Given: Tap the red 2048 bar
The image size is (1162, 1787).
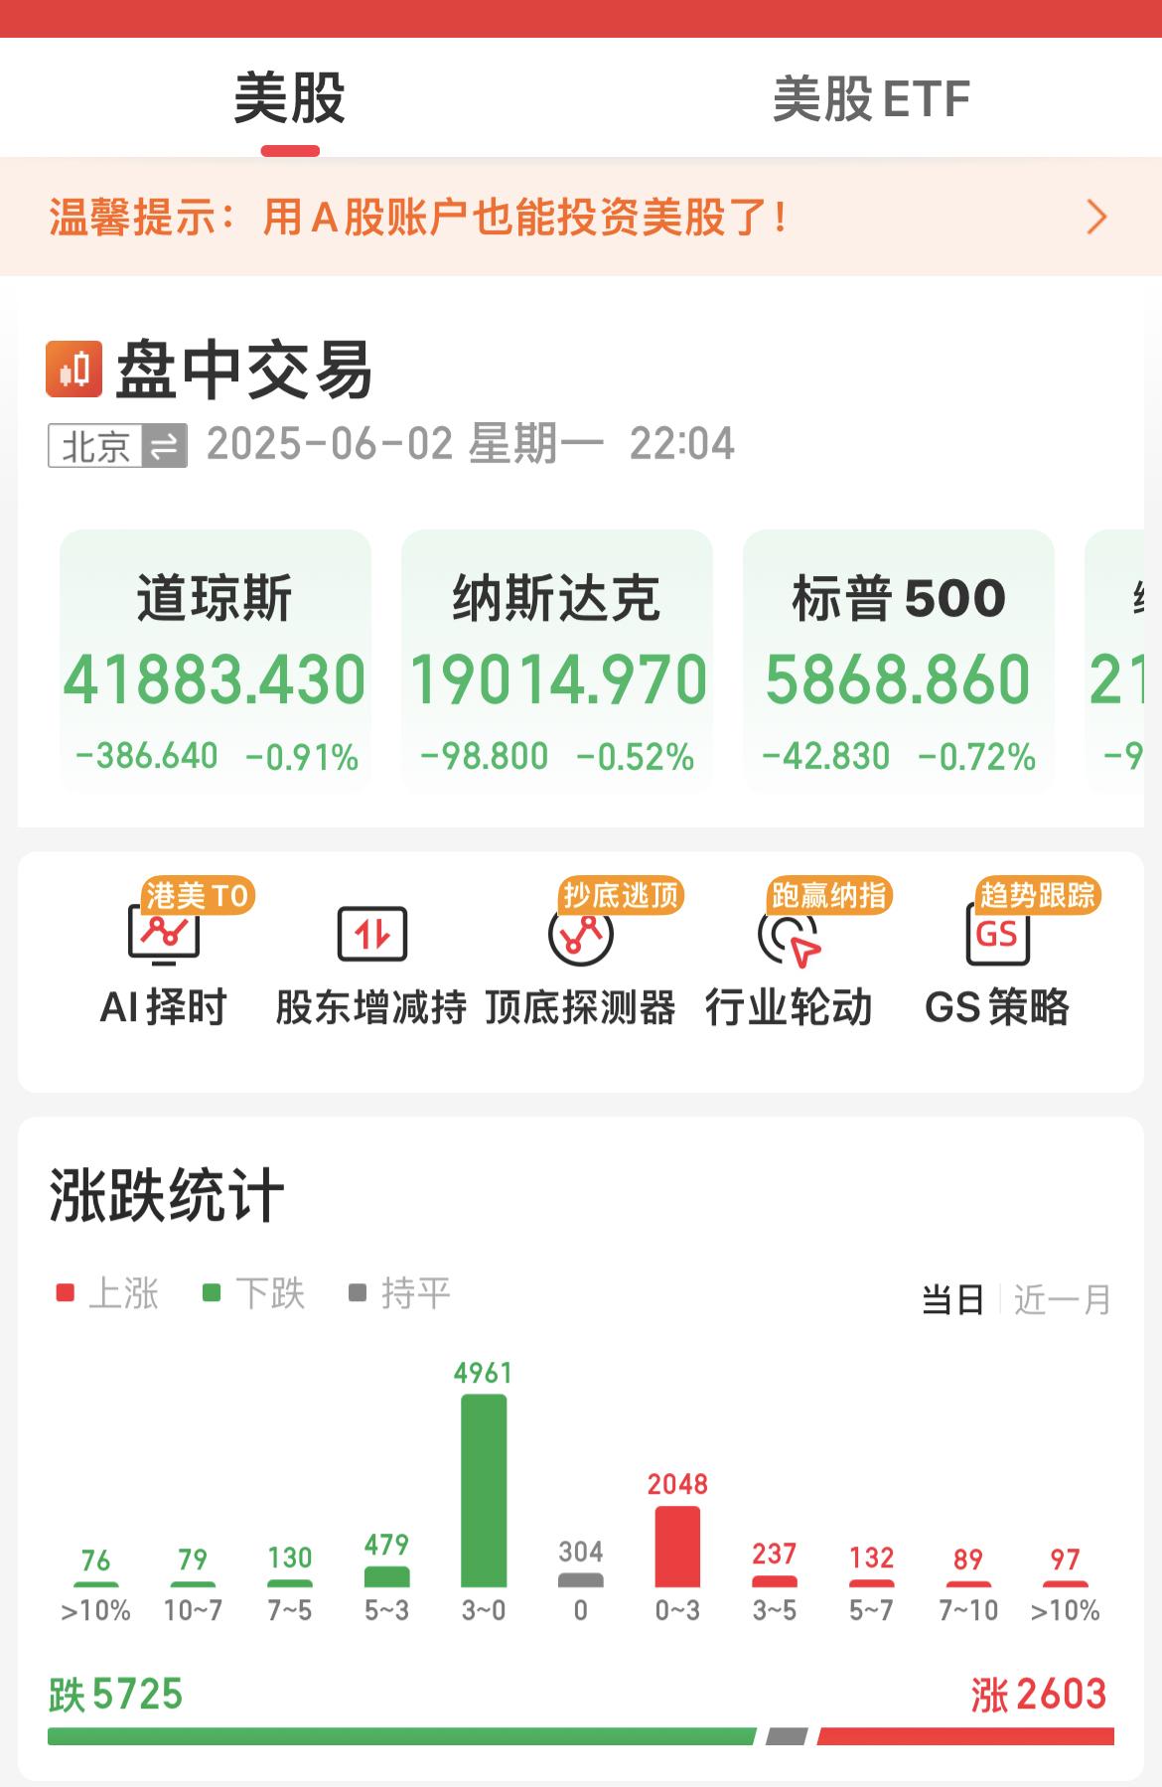Looking at the screenshot, I should [677, 1547].
